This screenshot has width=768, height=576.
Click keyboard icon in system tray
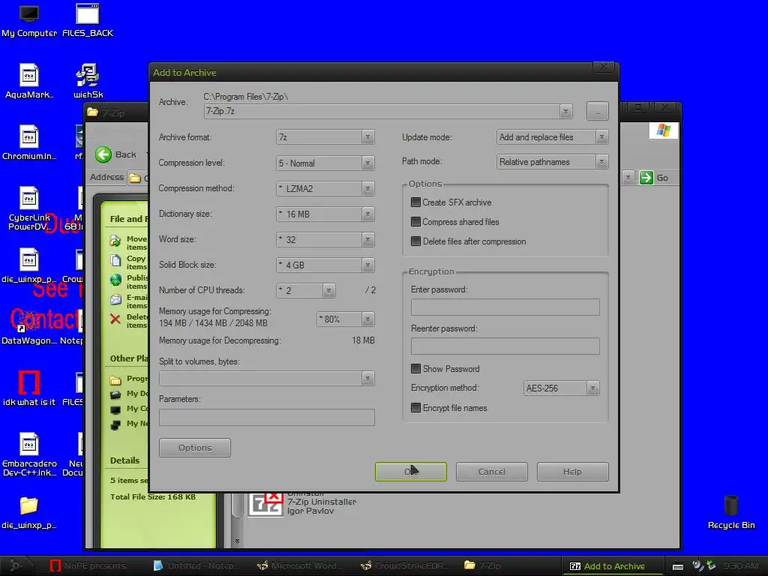tap(678, 566)
